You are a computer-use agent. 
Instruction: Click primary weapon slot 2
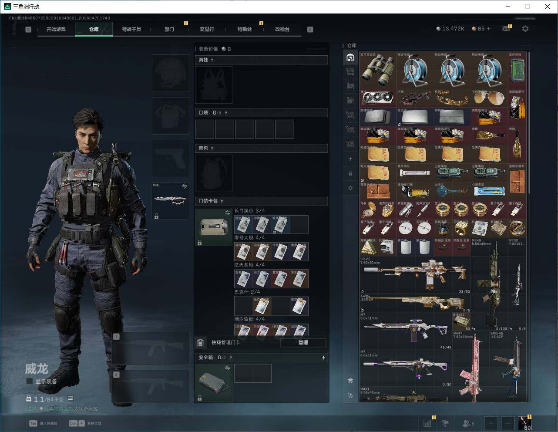coord(151,386)
